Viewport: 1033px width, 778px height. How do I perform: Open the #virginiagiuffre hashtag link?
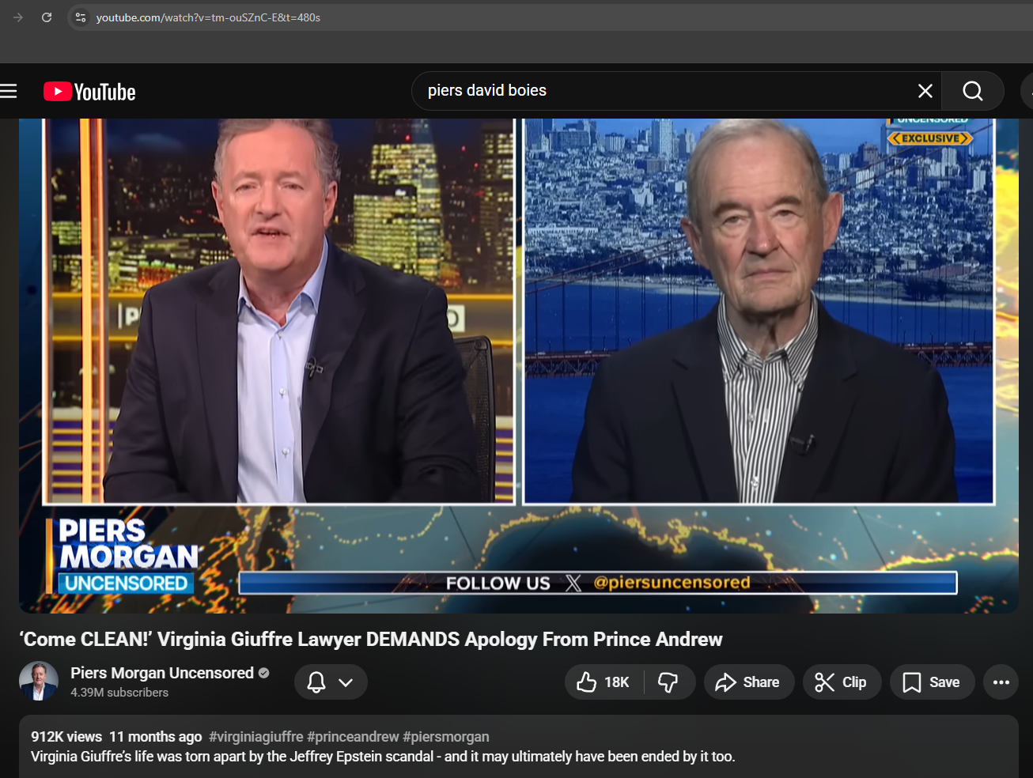[255, 737]
